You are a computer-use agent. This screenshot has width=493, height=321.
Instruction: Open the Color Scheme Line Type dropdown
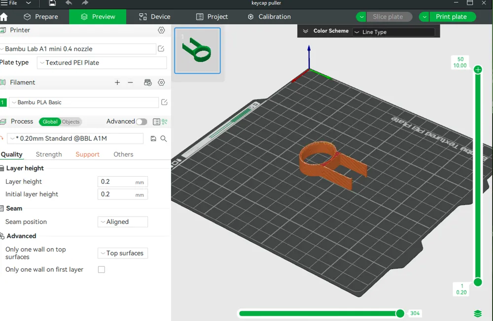click(x=393, y=32)
